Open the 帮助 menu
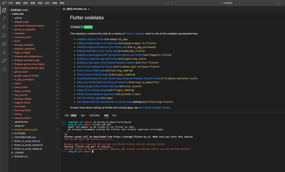 click(x=62, y=3)
